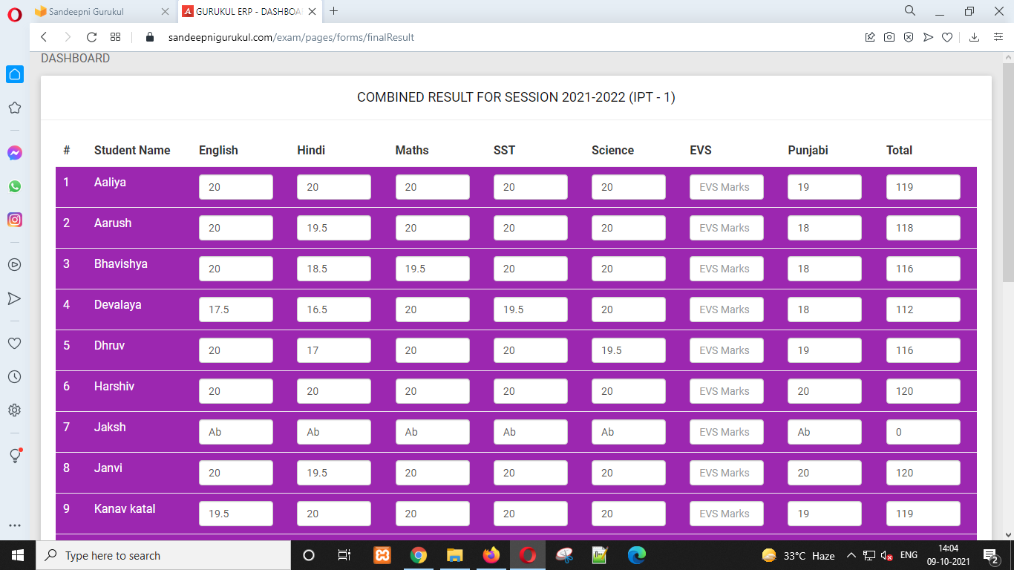Open the Easy Setup icon
The height and width of the screenshot is (570, 1014).
coord(998,37)
